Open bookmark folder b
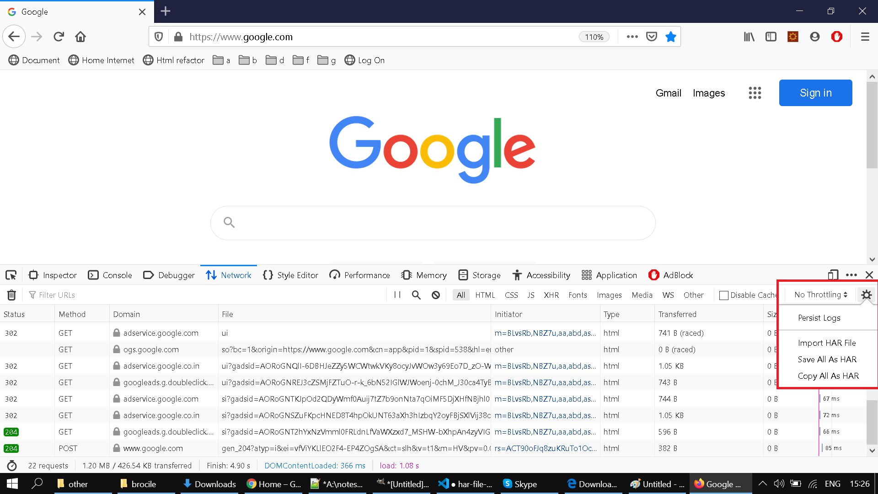This screenshot has height=494, width=878. [x=248, y=60]
